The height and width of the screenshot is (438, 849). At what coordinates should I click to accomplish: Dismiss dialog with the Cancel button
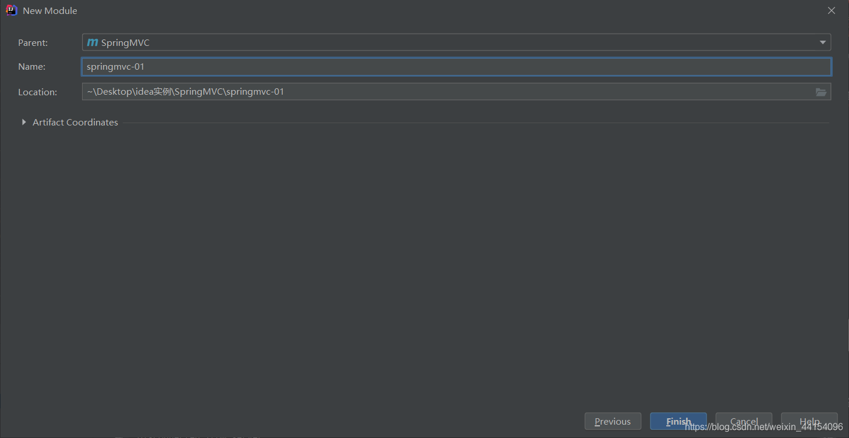pyautogui.click(x=744, y=422)
